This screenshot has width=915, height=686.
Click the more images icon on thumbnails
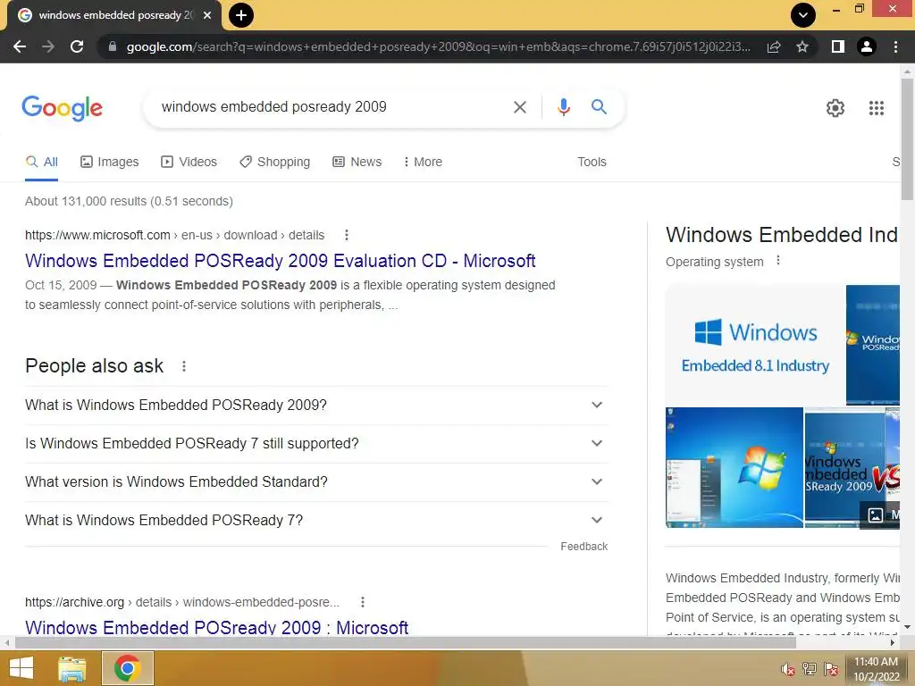[876, 515]
